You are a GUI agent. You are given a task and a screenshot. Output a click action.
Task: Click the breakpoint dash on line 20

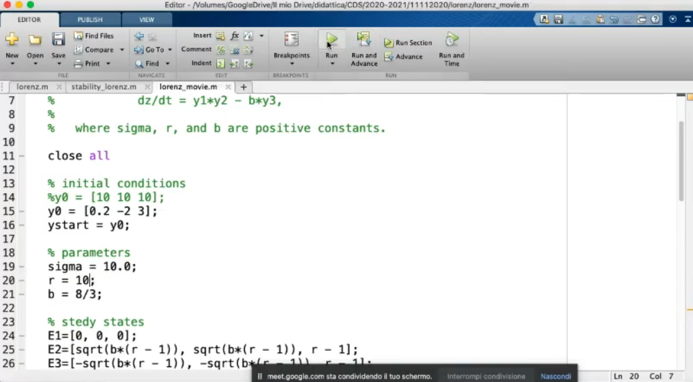point(22,280)
